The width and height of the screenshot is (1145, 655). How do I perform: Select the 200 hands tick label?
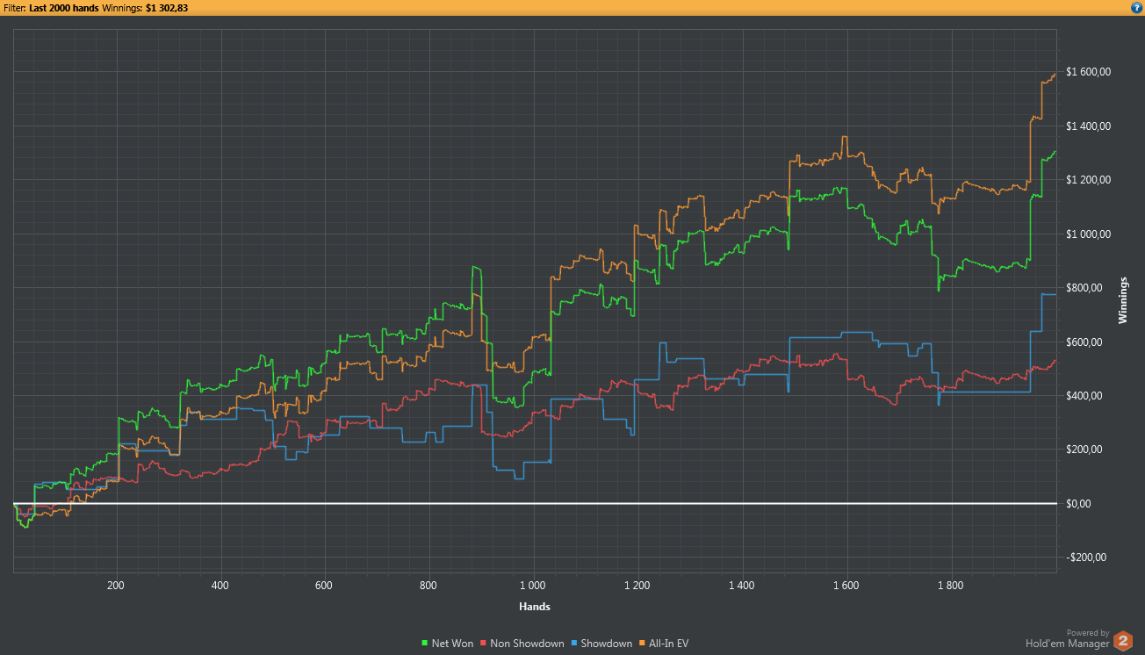tap(116, 585)
